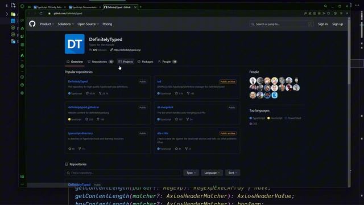Click fork count on dt-mergebot card

(x=189, y=120)
